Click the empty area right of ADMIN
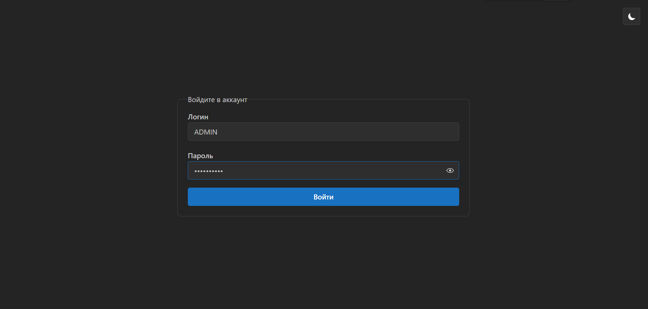The height and width of the screenshot is (309, 648). pyautogui.click(x=338, y=132)
